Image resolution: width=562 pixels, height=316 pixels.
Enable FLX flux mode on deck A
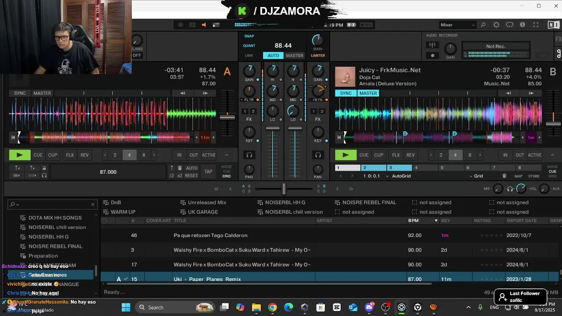(70, 155)
